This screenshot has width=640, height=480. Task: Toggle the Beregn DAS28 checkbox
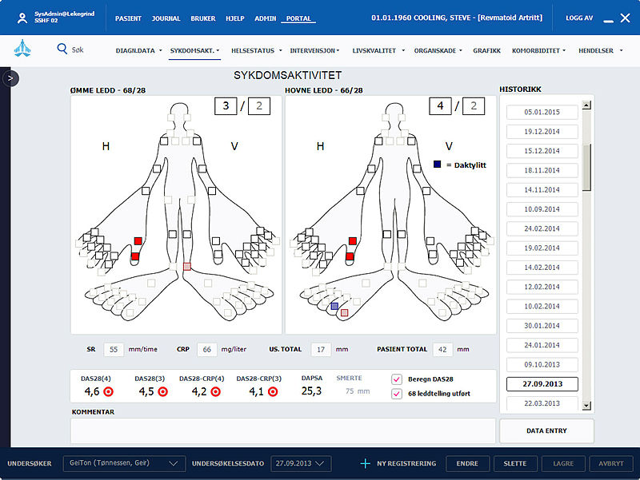pyautogui.click(x=396, y=379)
